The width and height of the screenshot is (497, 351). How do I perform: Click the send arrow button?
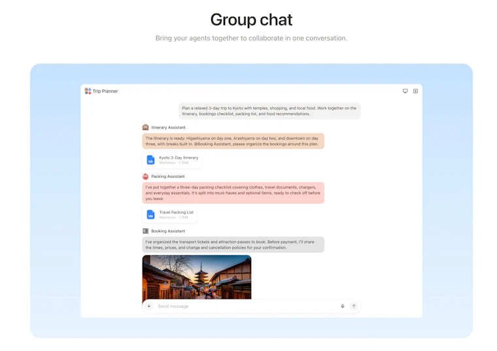coord(354,306)
